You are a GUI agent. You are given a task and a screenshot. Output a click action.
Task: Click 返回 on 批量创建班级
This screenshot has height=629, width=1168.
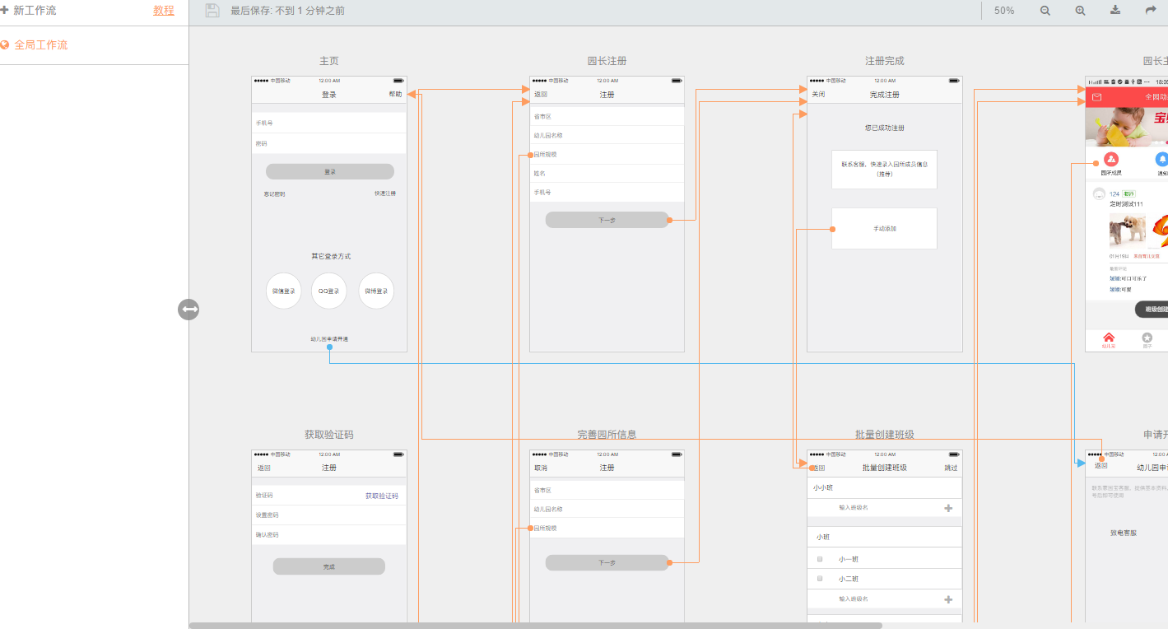tap(818, 468)
